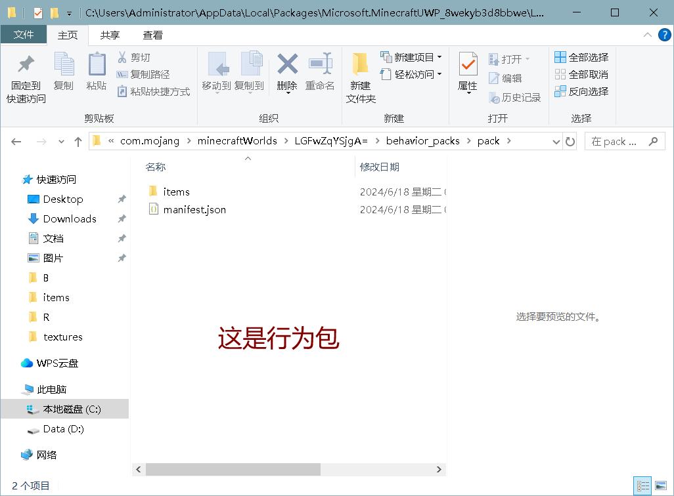
Task: Click Select all (全部选择)
Action: tap(581, 57)
